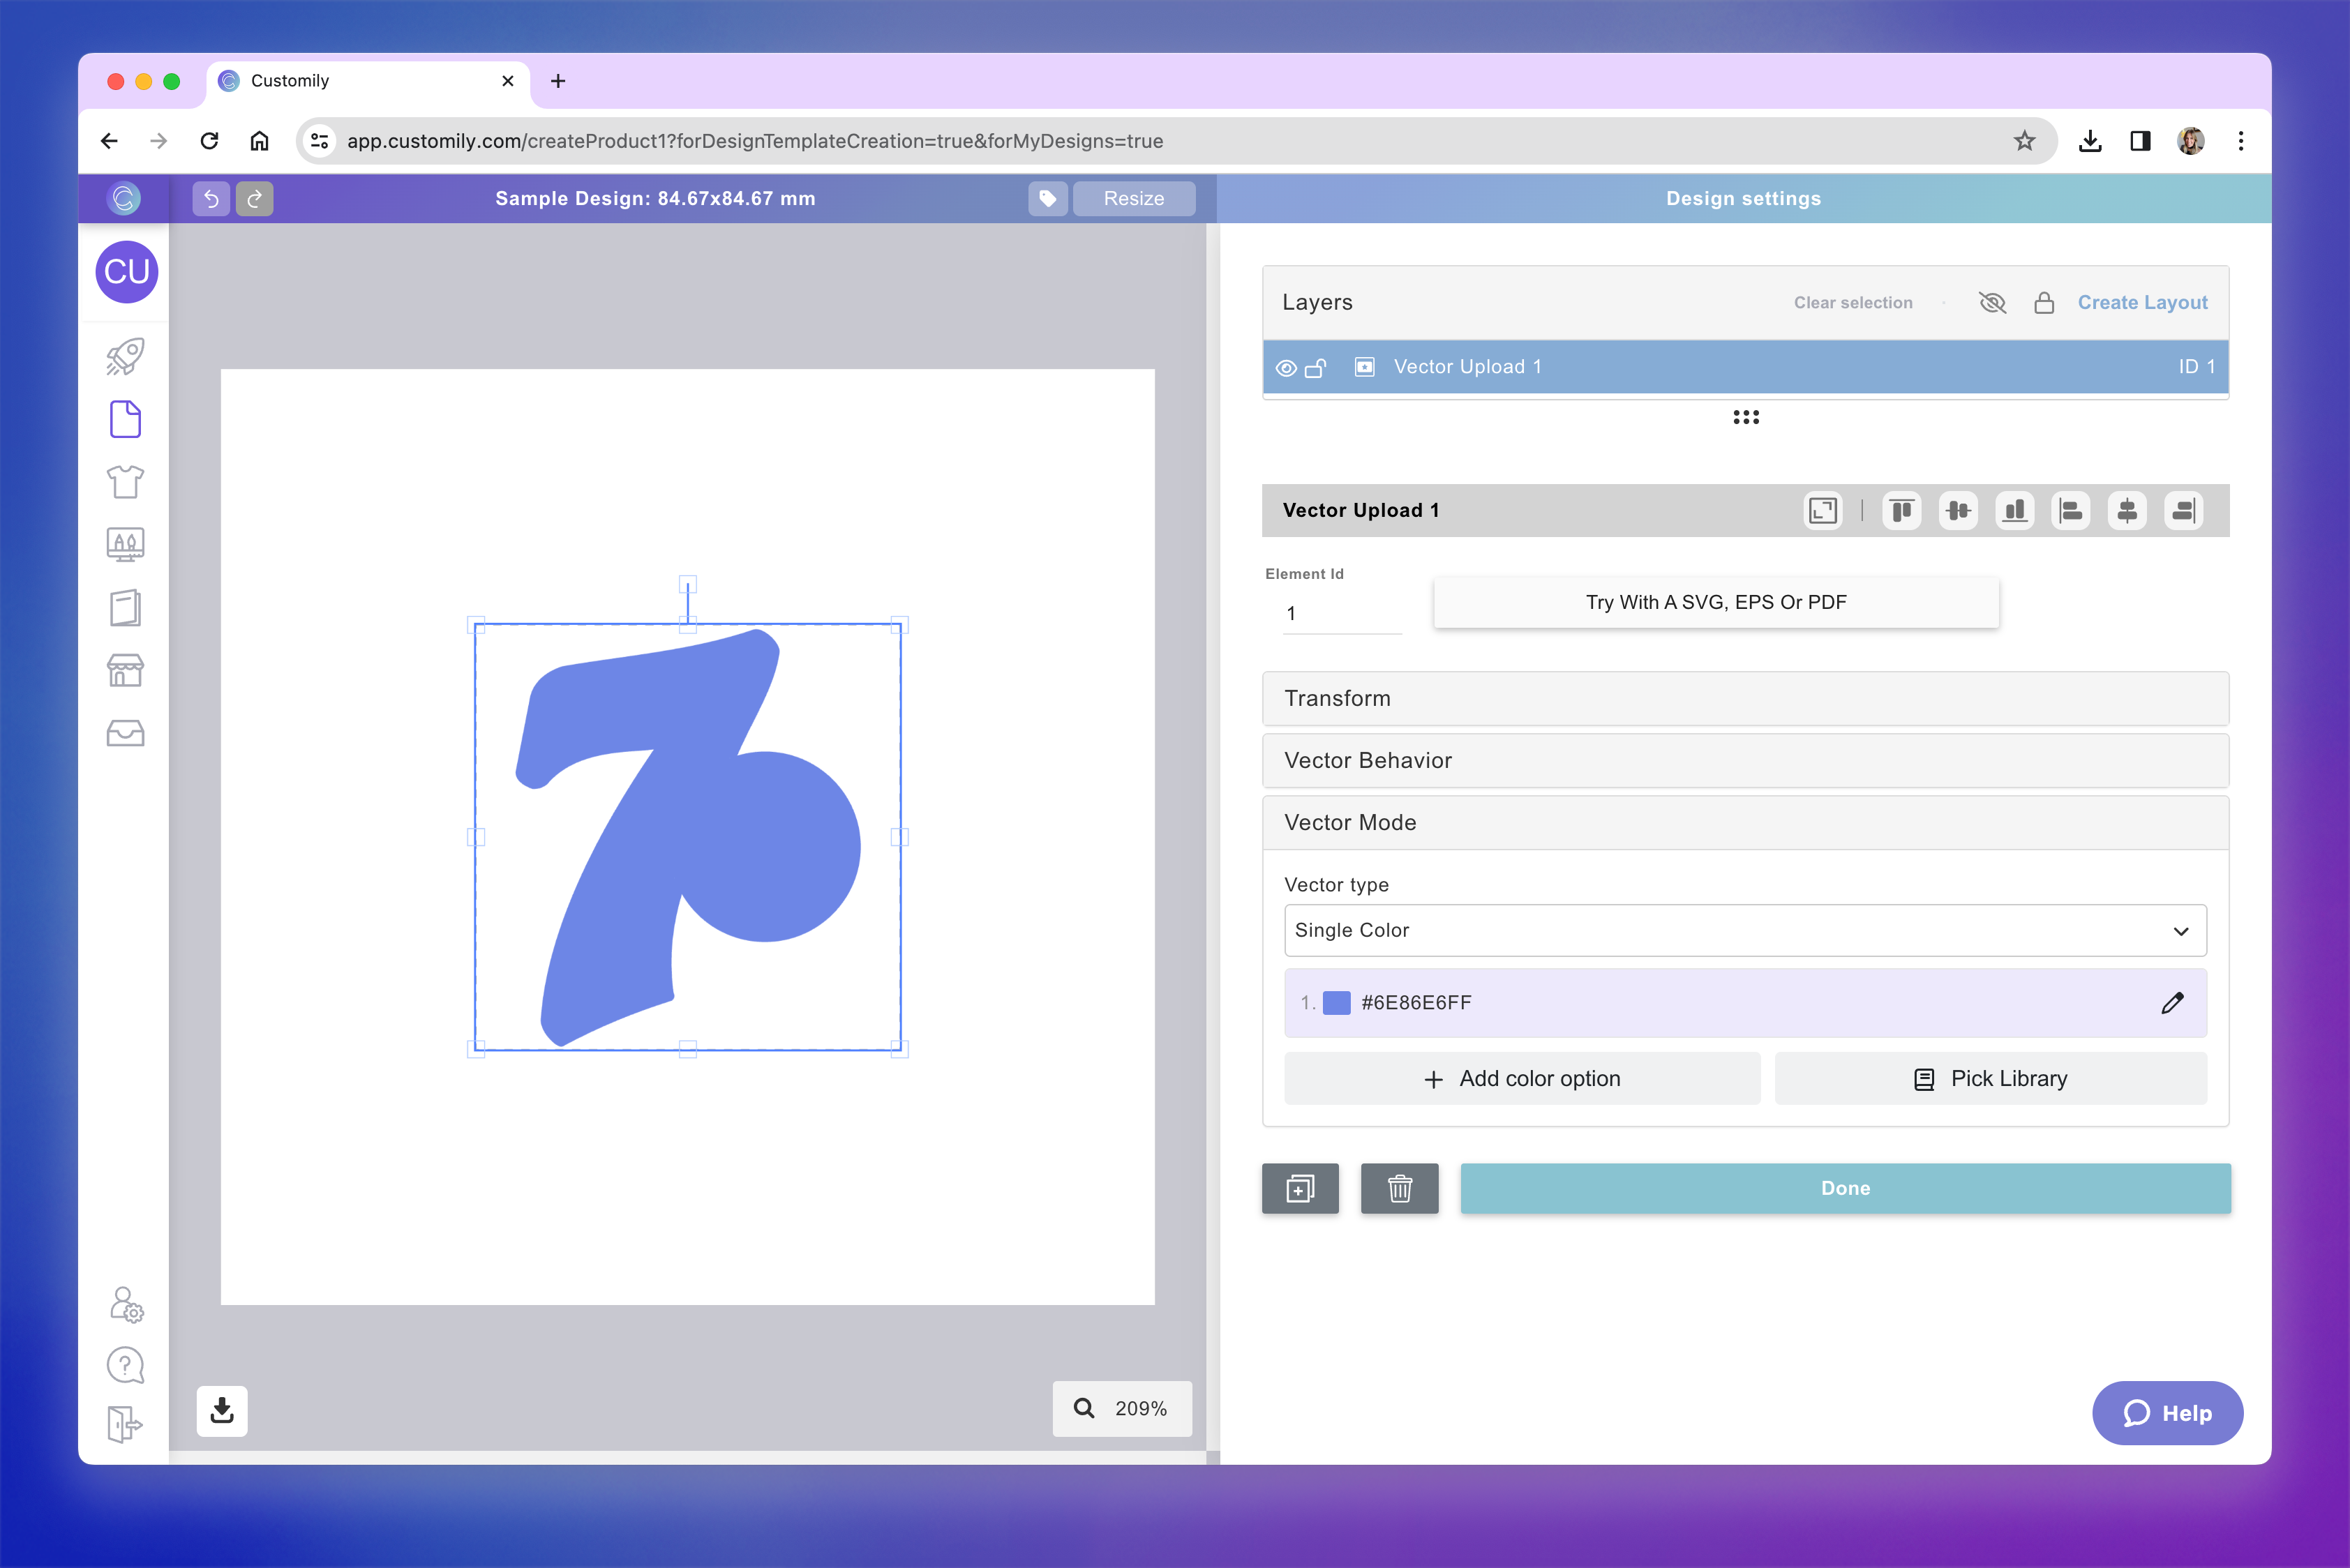This screenshot has width=2350, height=1568.
Task: Toggle the lock on Vector Upload 1 layer
Action: pos(1317,367)
